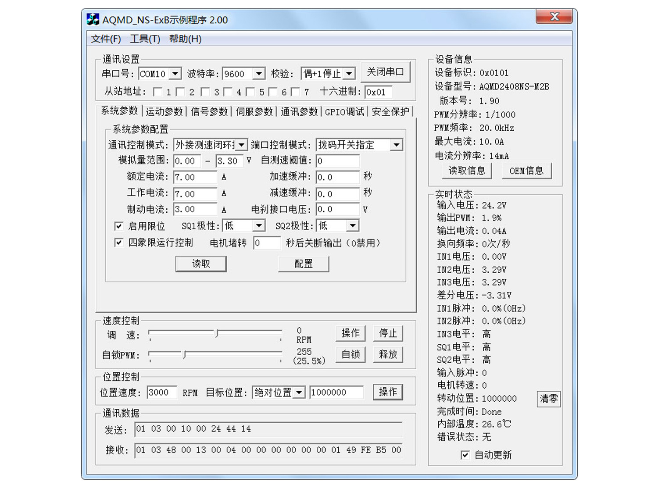The width and height of the screenshot is (658, 489).
Task: Click the application icon in the title bar
Action: tap(93, 18)
